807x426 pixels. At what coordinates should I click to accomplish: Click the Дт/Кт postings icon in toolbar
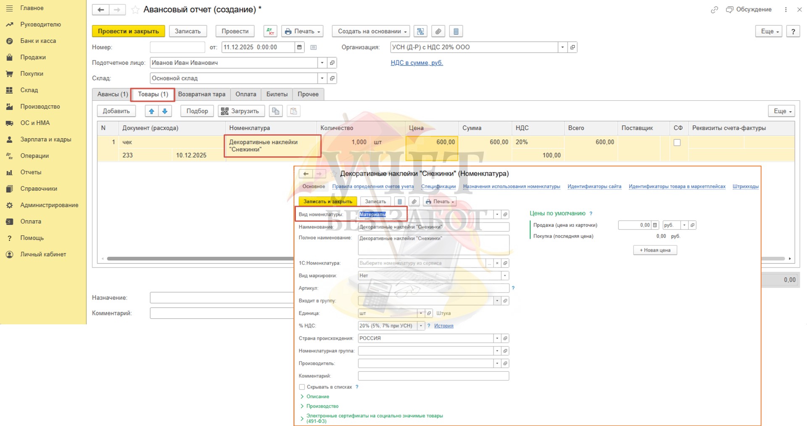[x=270, y=32]
